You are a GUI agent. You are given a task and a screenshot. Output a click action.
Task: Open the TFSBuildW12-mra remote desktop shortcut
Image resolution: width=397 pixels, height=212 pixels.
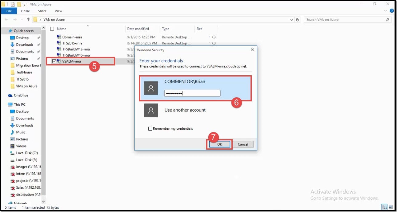point(76,49)
